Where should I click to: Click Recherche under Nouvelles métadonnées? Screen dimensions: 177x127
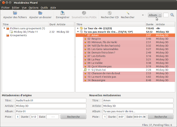(x=161, y=117)
